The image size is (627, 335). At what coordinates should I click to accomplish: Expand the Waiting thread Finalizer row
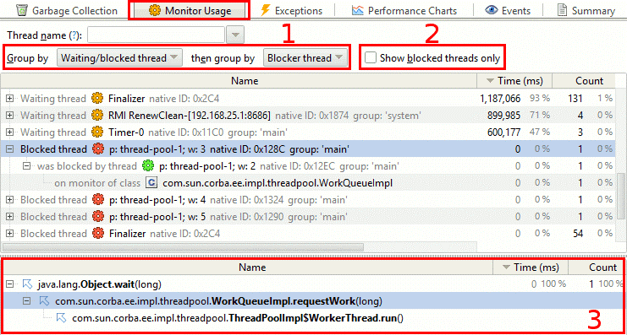pyautogui.click(x=10, y=98)
